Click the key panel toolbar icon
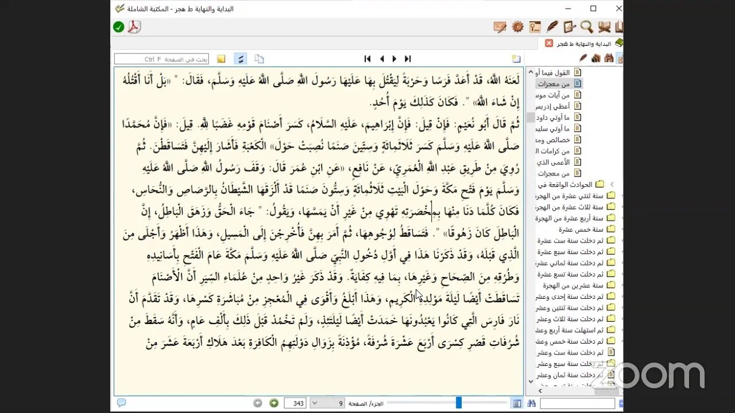 click(535, 27)
